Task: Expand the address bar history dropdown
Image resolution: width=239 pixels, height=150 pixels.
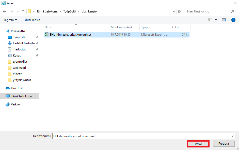Action: [174, 11]
